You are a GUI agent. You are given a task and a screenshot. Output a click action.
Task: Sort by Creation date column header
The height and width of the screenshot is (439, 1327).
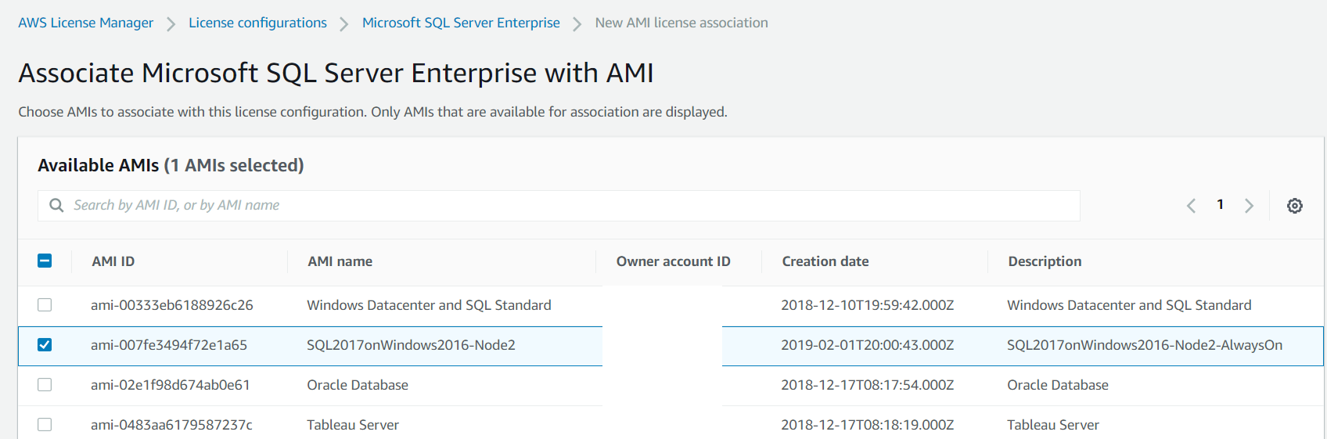825,261
